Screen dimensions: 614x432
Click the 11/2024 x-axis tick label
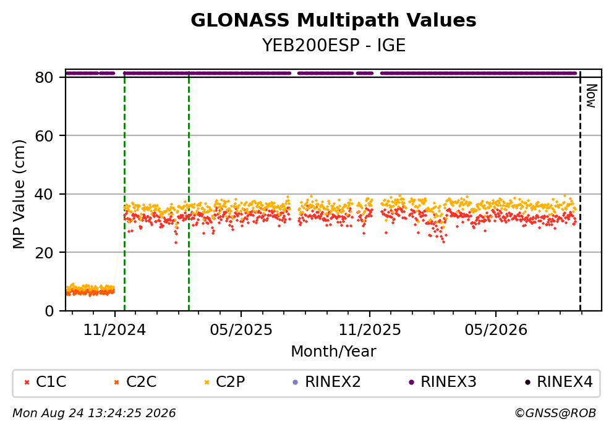pyautogui.click(x=114, y=330)
